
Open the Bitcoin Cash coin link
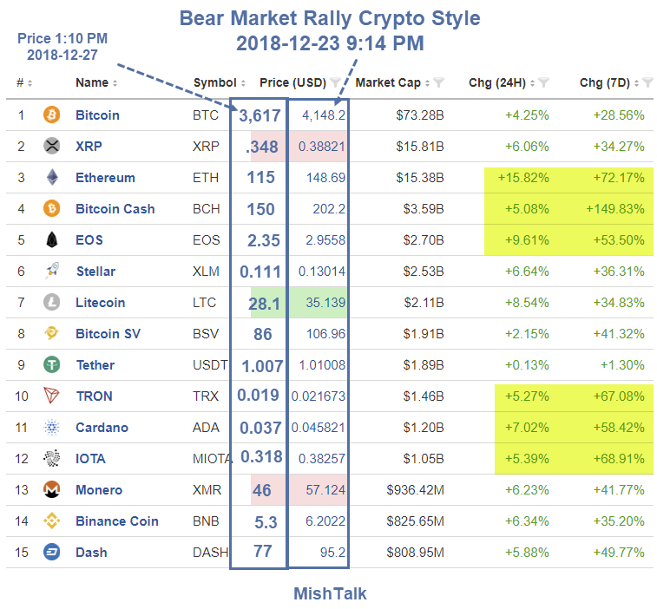coord(115,209)
